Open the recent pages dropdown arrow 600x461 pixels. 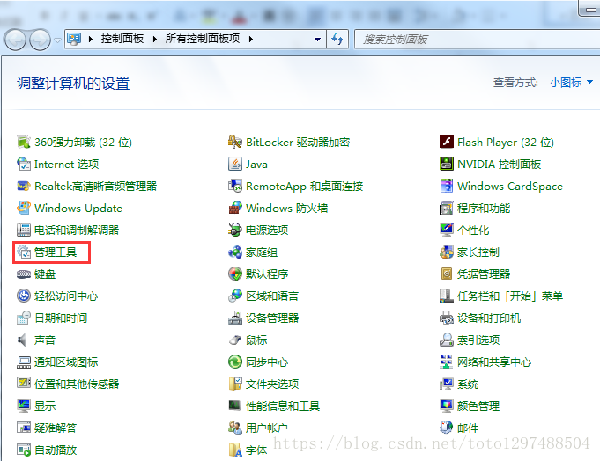[x=57, y=40]
